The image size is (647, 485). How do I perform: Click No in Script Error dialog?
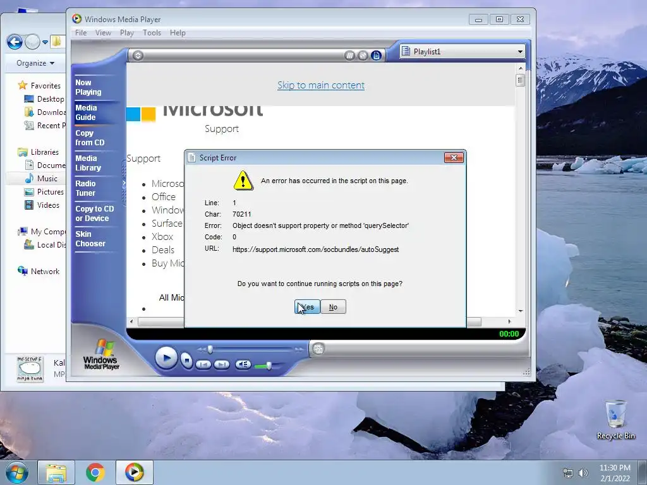[333, 307]
